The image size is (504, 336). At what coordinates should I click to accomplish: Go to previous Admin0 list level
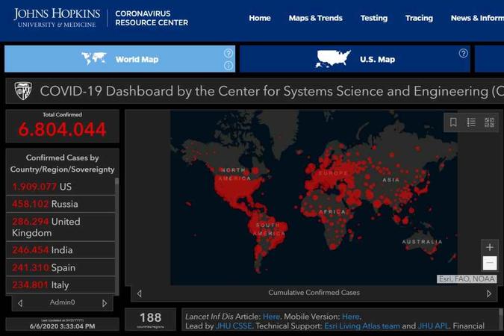[20, 303]
